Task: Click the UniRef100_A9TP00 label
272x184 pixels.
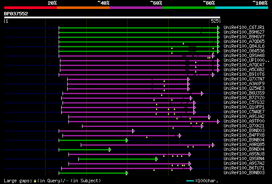Action: click(x=244, y=121)
